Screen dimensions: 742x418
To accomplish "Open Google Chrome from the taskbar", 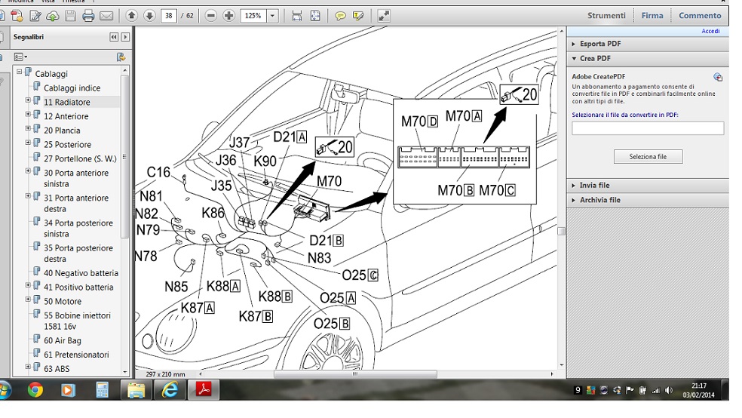I will coord(35,390).
